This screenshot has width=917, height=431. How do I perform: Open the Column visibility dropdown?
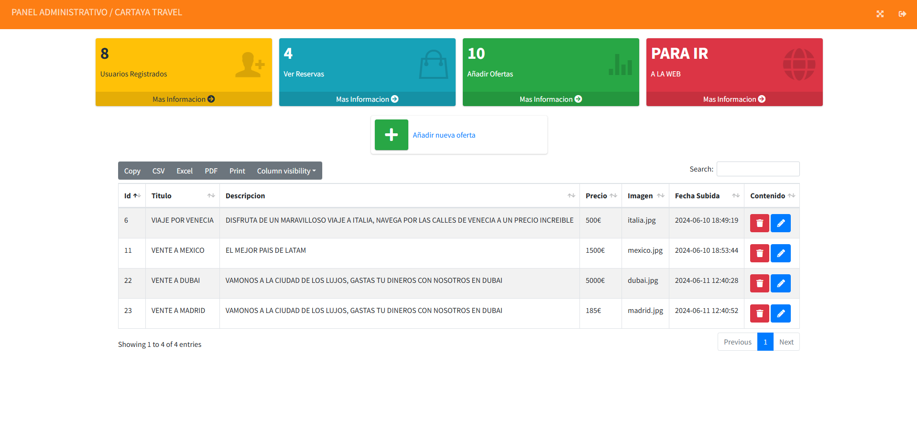pyautogui.click(x=286, y=171)
